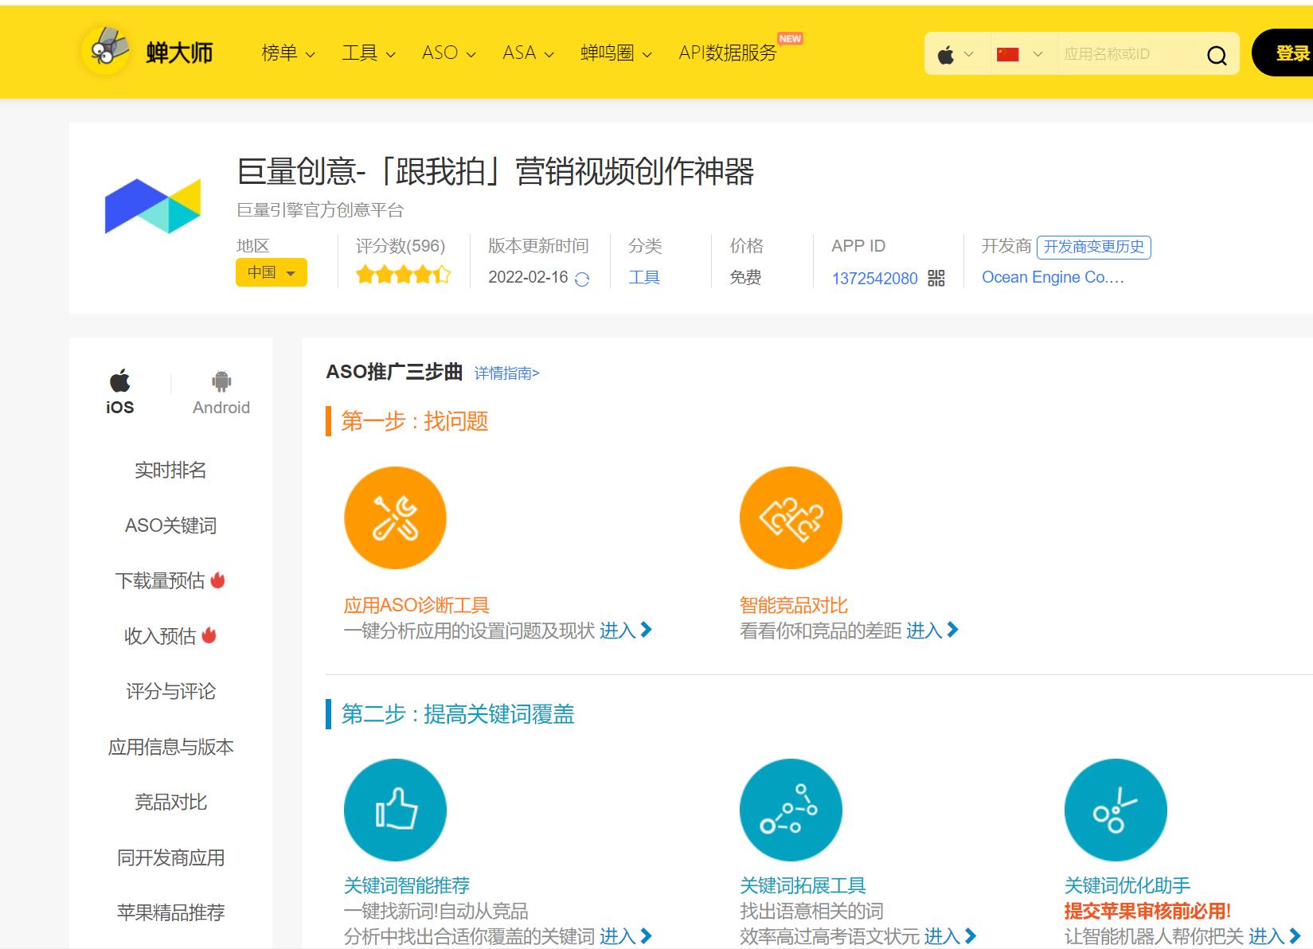Open 关键词优化助手 link
The height and width of the screenshot is (949, 1313).
click(1127, 885)
